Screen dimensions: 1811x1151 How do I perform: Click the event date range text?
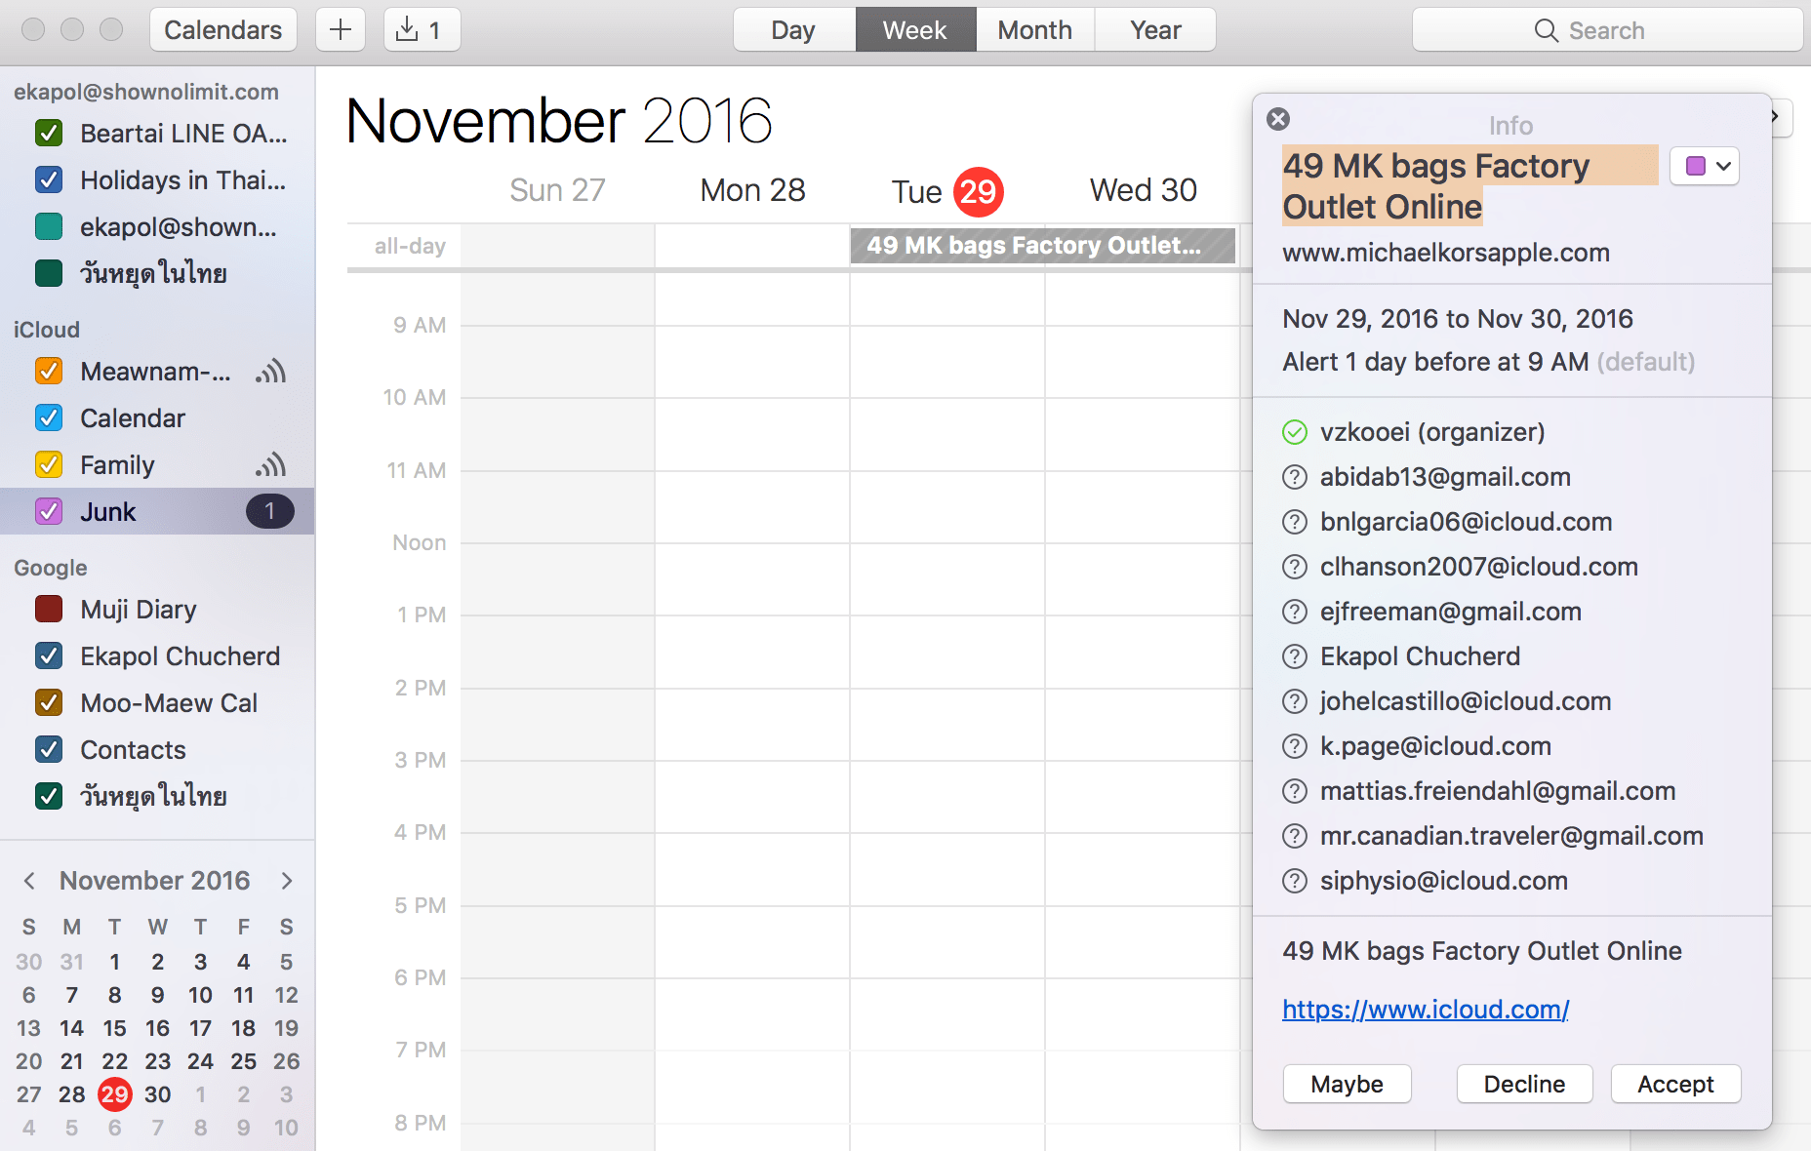[1458, 319]
